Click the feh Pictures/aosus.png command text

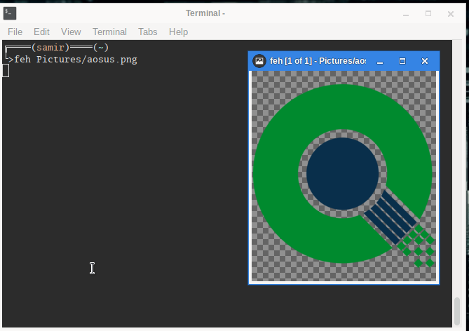76,60
